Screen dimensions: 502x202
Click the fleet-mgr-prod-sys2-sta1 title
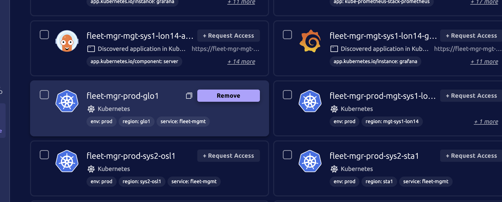374,156
